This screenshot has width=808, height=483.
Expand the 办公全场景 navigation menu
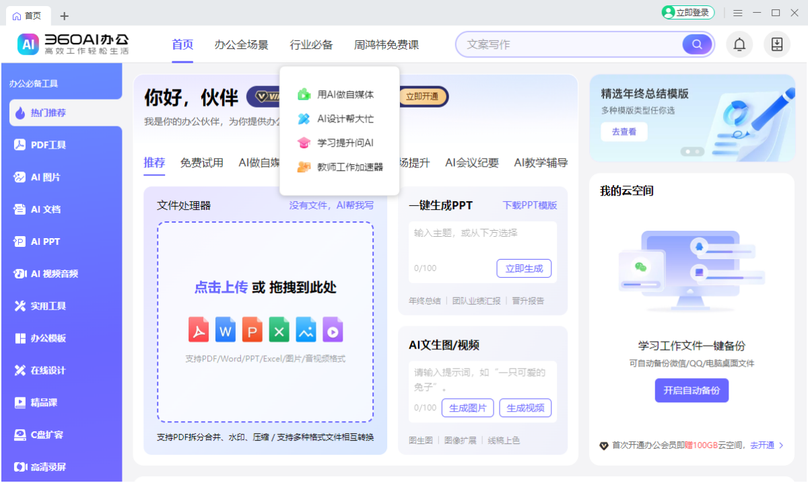pos(241,45)
